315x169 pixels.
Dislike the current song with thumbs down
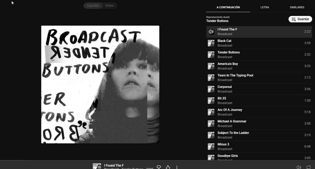[159, 167]
